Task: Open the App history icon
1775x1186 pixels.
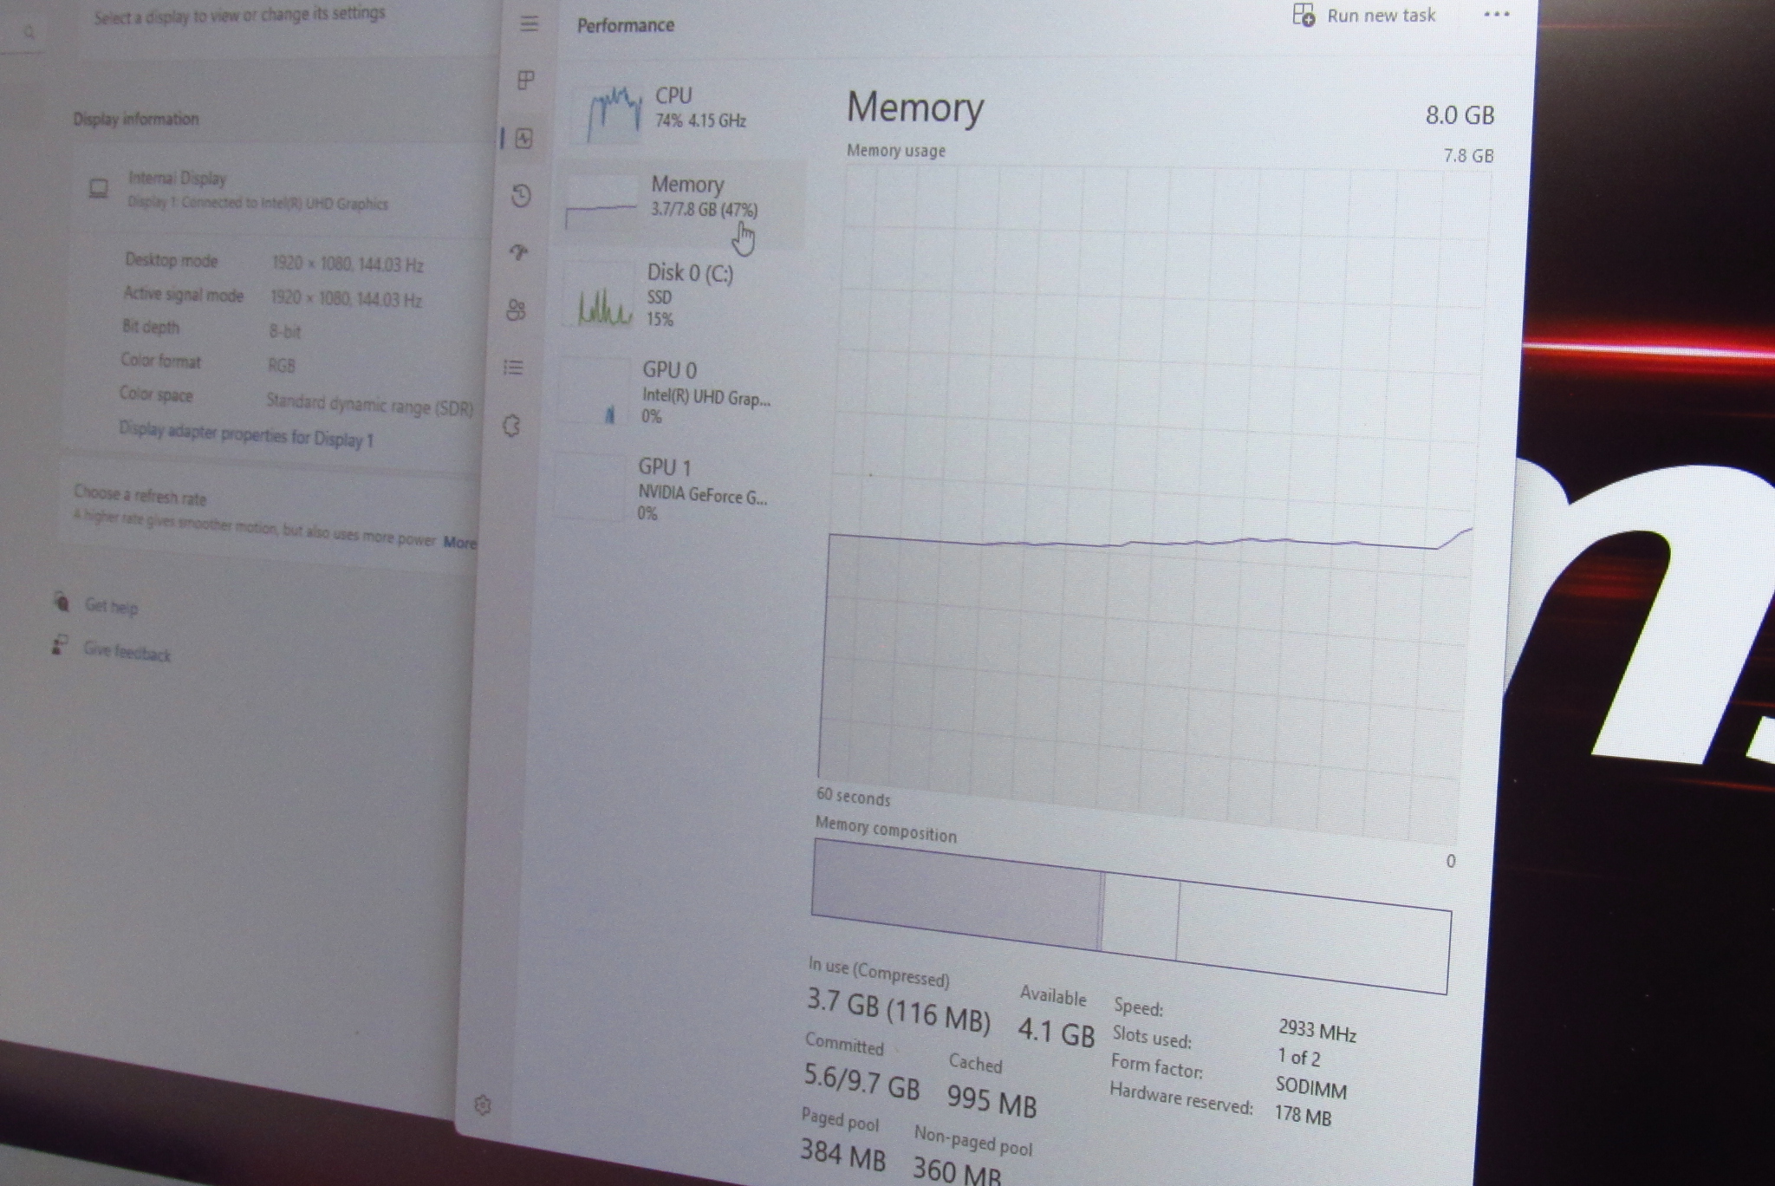Action: (521, 196)
